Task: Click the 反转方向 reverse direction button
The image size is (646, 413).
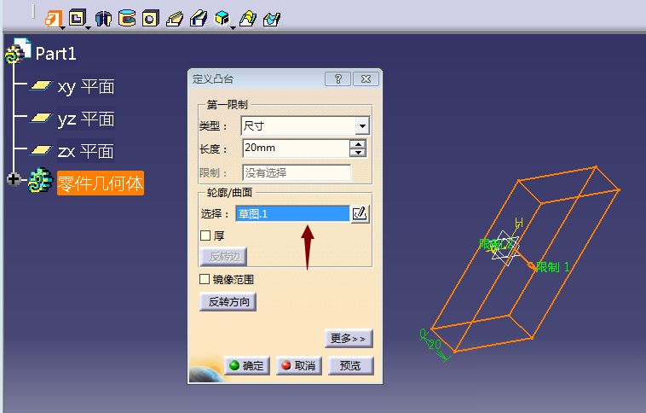Action: pos(228,302)
